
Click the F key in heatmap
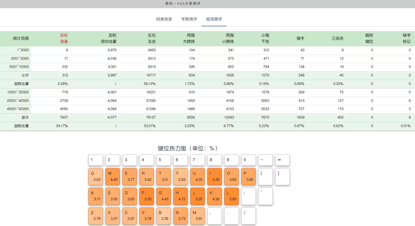click(147, 196)
